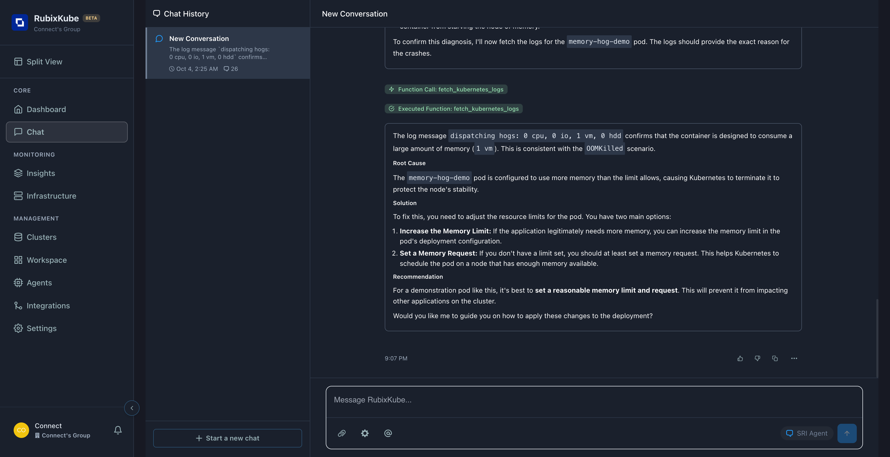Open the Insights page

[x=41, y=173]
